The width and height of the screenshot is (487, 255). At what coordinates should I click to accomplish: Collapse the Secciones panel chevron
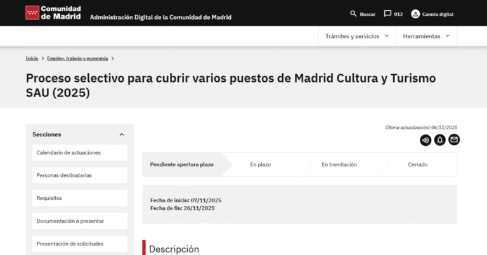coord(122,134)
